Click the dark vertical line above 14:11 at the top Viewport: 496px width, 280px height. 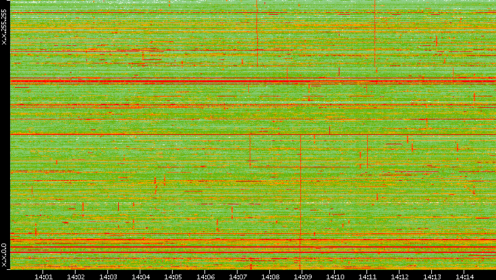click(375, 34)
